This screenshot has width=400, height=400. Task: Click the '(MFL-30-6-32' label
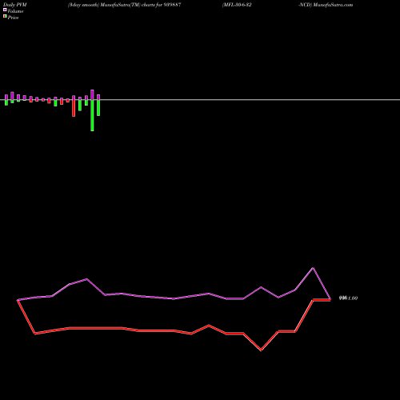[237, 5]
